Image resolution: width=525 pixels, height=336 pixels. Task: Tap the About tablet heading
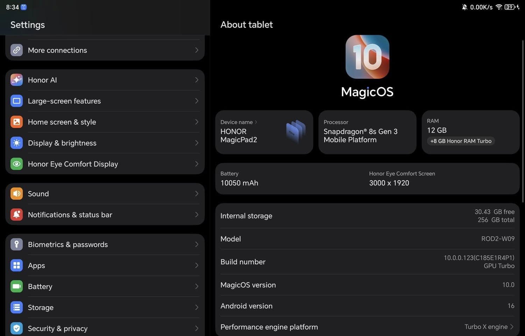(x=247, y=24)
